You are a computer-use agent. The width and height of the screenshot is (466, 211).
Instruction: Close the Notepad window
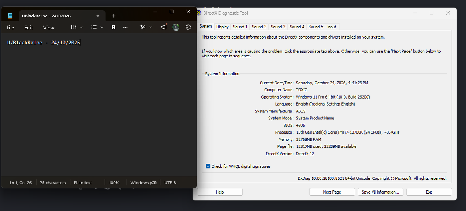tap(188, 12)
